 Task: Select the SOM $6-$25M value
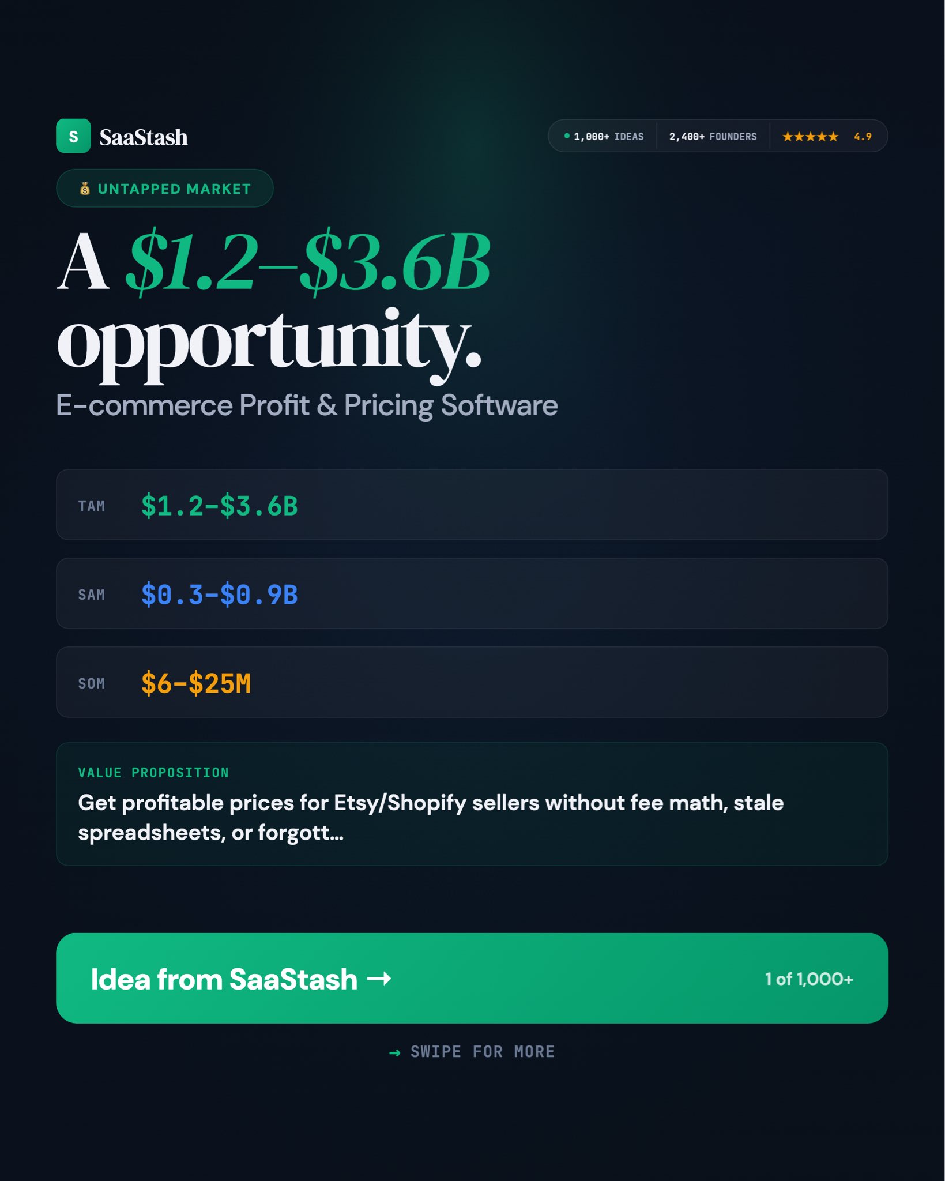click(x=196, y=683)
